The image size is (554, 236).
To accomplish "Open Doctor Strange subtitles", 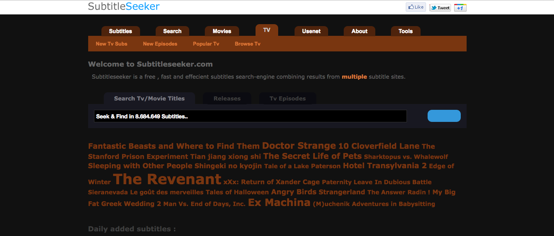I will tap(299, 146).
